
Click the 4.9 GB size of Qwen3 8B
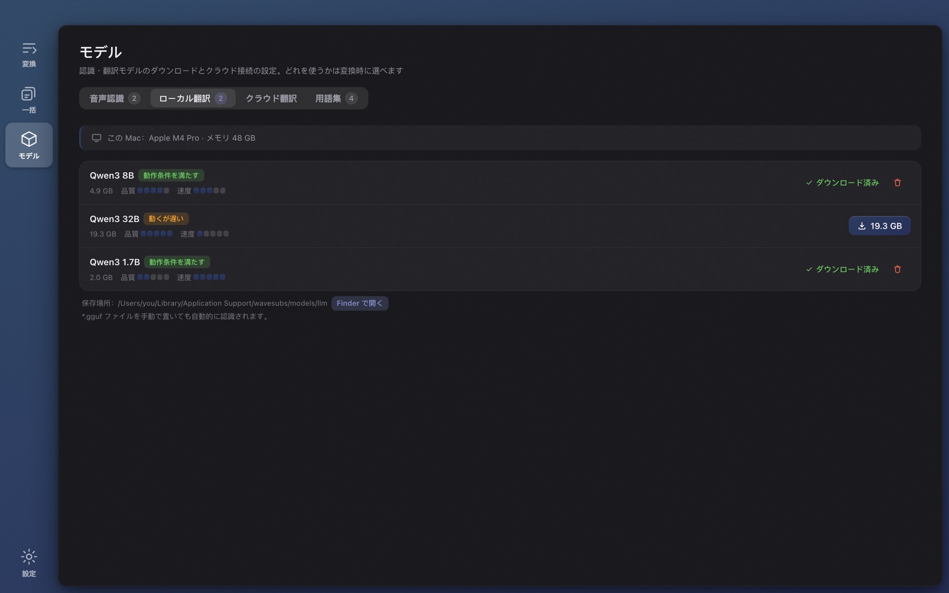[101, 191]
